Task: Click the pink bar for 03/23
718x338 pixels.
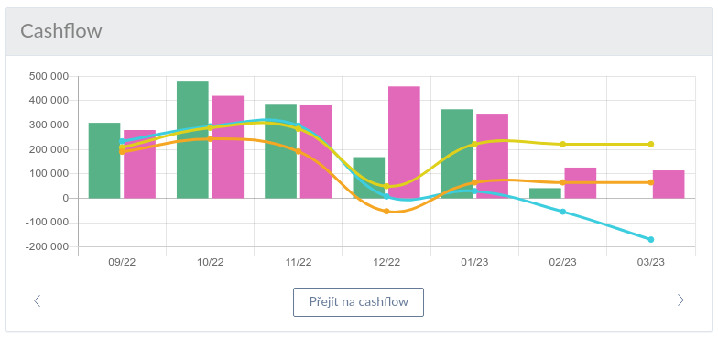Action: click(x=669, y=184)
